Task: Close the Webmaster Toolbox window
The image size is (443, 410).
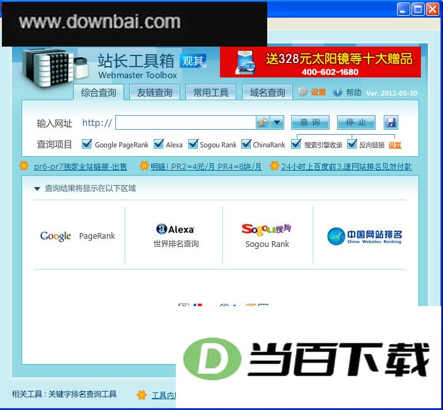Action: pos(432,9)
